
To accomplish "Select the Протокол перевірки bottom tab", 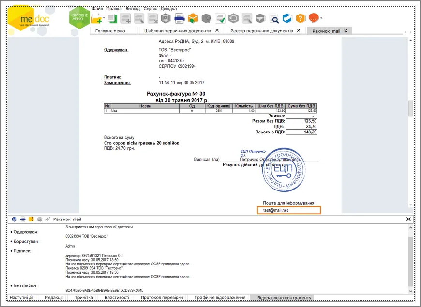I will click(x=162, y=297).
